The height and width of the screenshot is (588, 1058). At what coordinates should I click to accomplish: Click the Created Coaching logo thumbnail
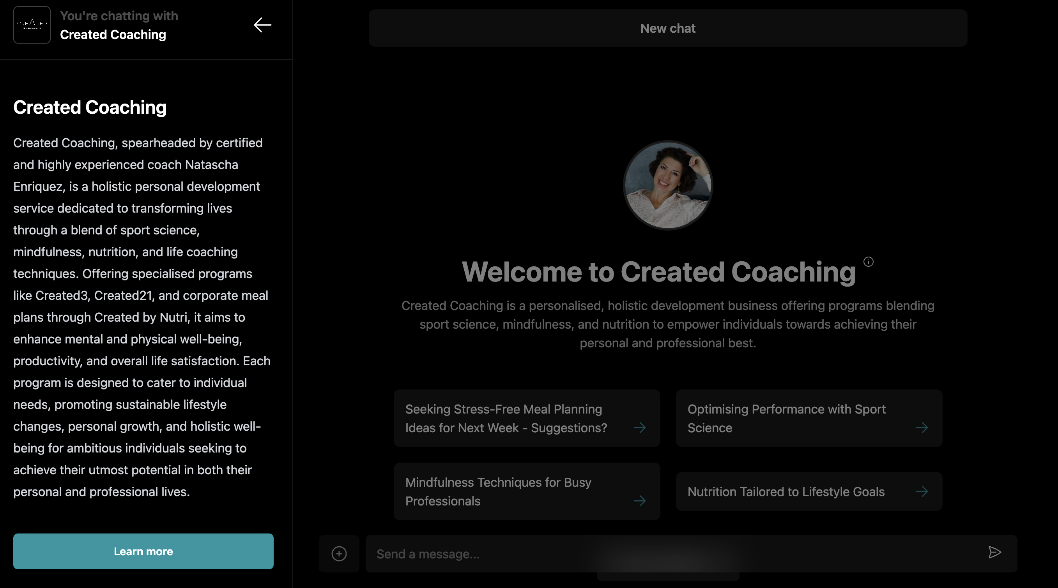tap(32, 25)
